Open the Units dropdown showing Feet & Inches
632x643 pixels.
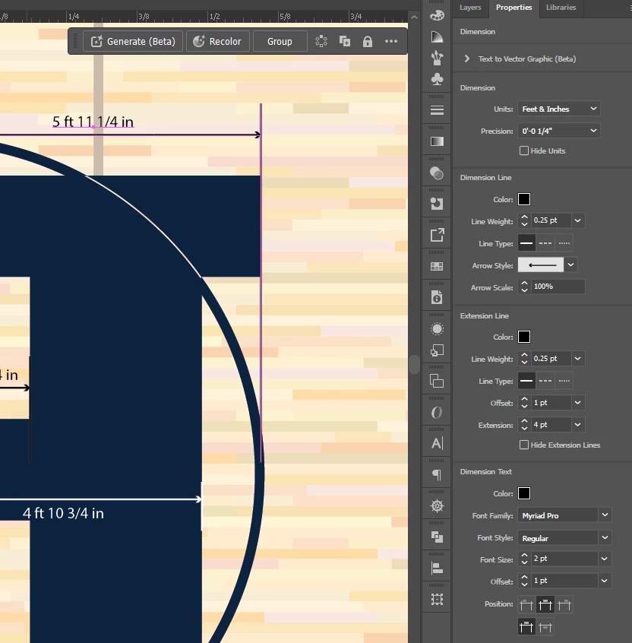(558, 109)
